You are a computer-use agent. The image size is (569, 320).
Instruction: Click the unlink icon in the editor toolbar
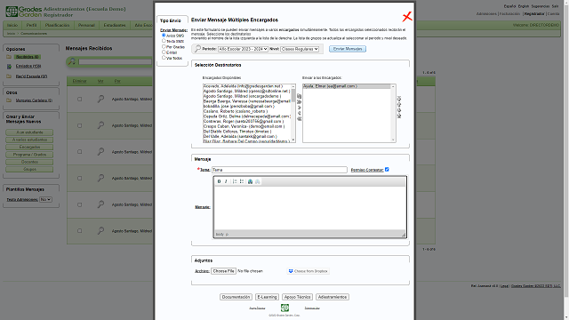[x=257, y=181]
